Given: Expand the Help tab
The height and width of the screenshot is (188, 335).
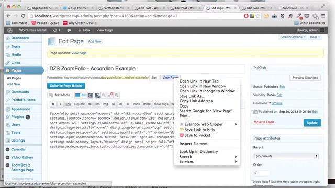Looking at the screenshot, I should (315, 37).
